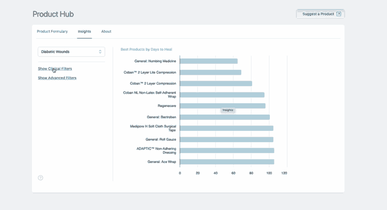
Task: Click the Regenecare chart bar
Action: [x=223, y=106]
